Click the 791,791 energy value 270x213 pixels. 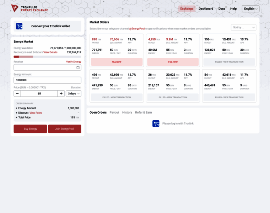(x=97, y=50)
